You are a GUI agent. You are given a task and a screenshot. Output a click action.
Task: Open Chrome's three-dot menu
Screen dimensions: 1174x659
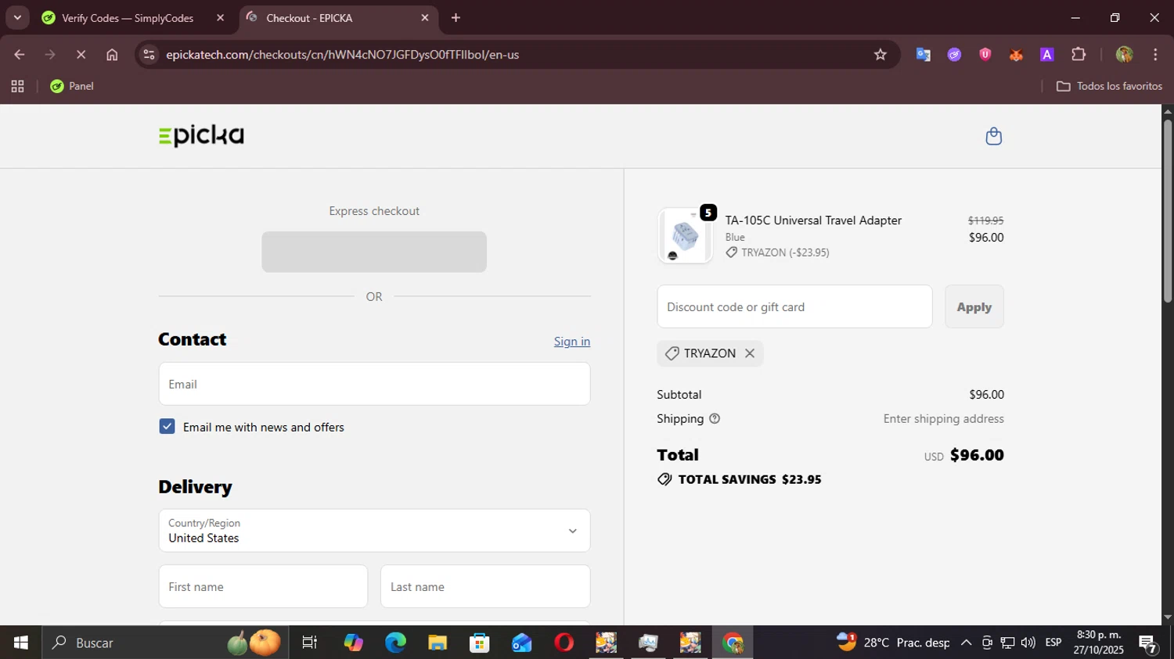(x=1155, y=55)
